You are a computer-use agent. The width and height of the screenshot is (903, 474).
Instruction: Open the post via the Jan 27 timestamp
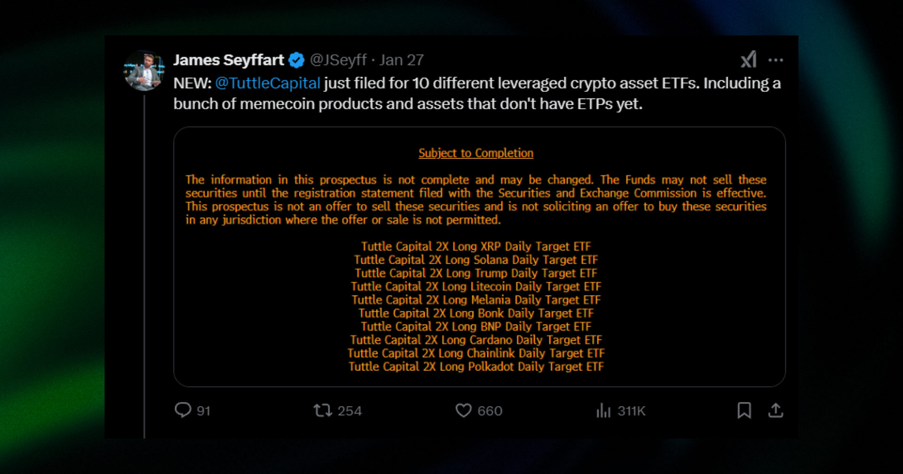click(x=403, y=60)
